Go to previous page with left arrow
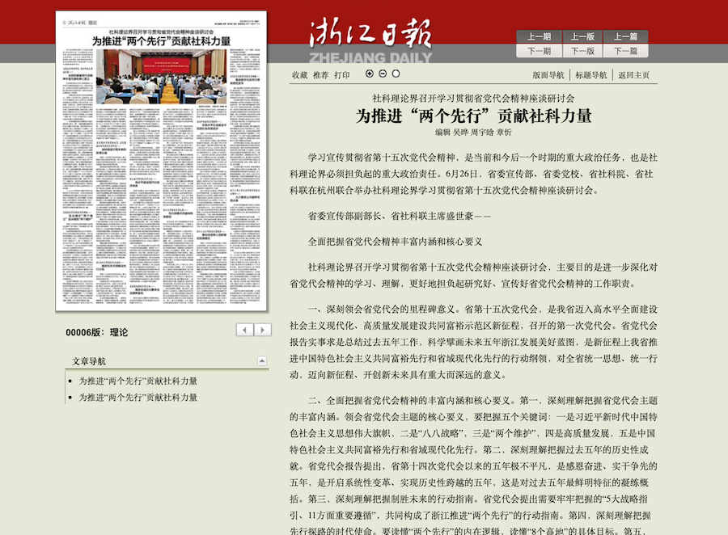The image size is (728, 535). click(x=245, y=330)
